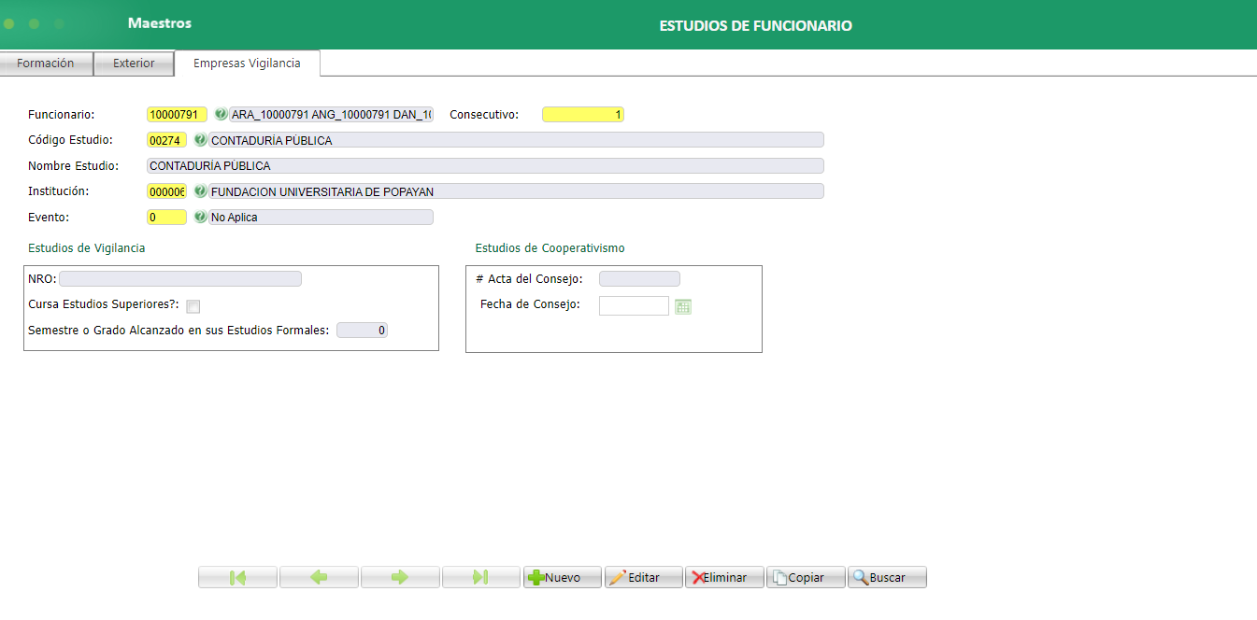The height and width of the screenshot is (620, 1257).
Task: Go to the last record
Action: (481, 577)
